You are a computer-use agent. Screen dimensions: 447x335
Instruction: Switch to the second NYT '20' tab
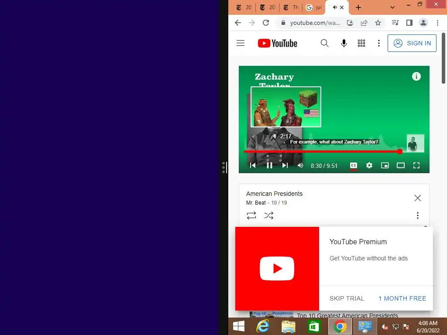[268, 7]
